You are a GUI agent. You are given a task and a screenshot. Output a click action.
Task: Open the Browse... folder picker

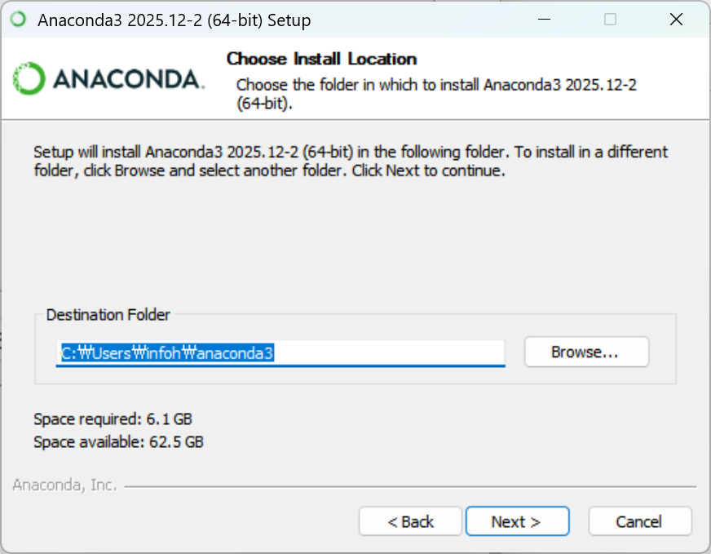[x=585, y=352]
